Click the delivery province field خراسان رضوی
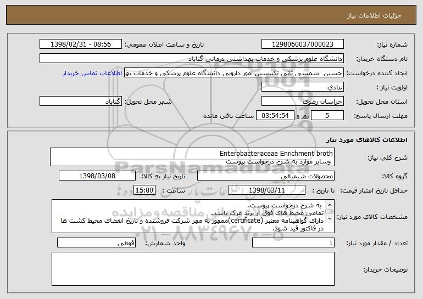This screenshot has width=423, height=299. (x=302, y=101)
